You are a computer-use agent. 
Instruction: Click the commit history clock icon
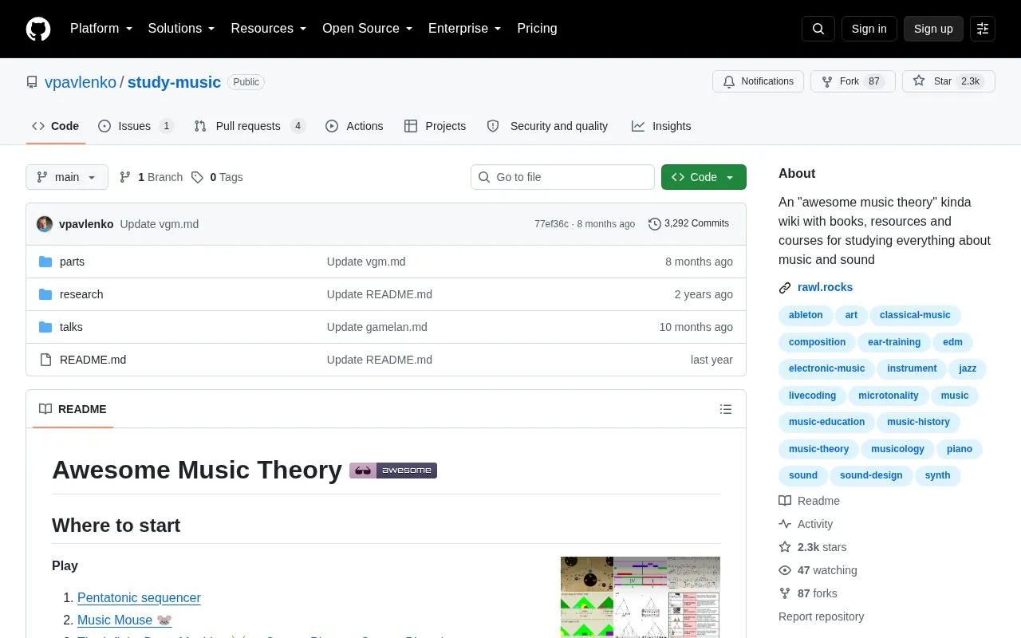coord(655,224)
